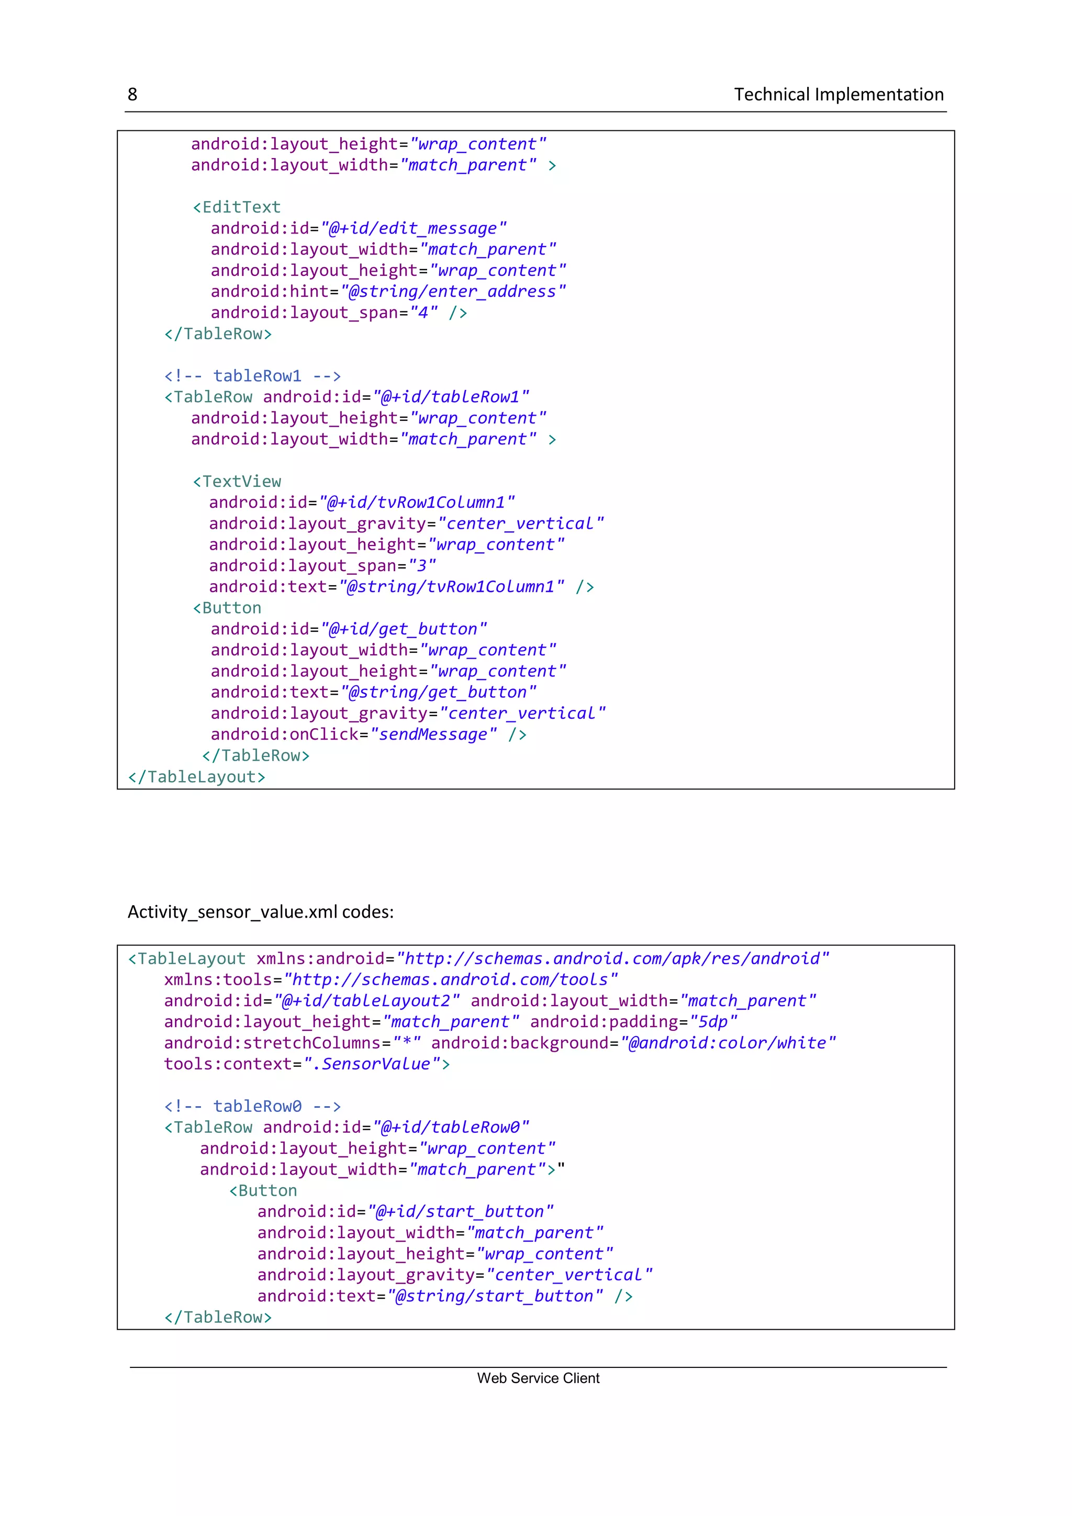Click the page number 8 in the header
The image size is (1072, 1516).
point(132,94)
